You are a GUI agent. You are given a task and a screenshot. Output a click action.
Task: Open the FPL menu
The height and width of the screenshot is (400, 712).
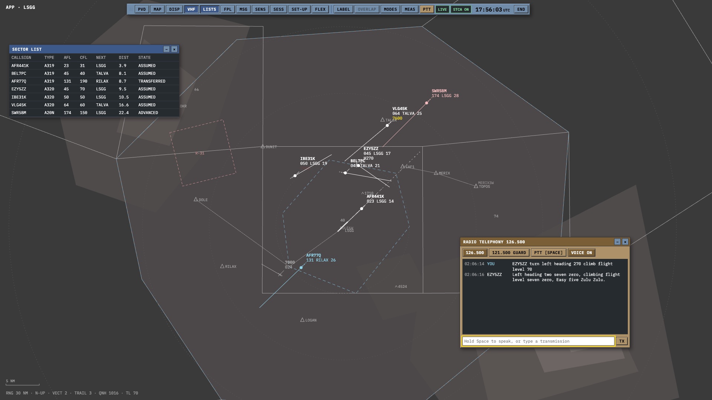228,9
